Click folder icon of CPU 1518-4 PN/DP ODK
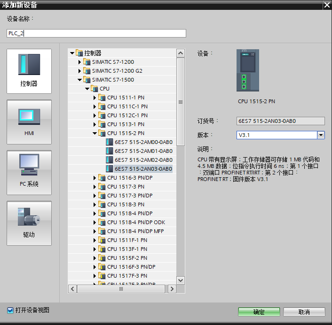 point(102,222)
